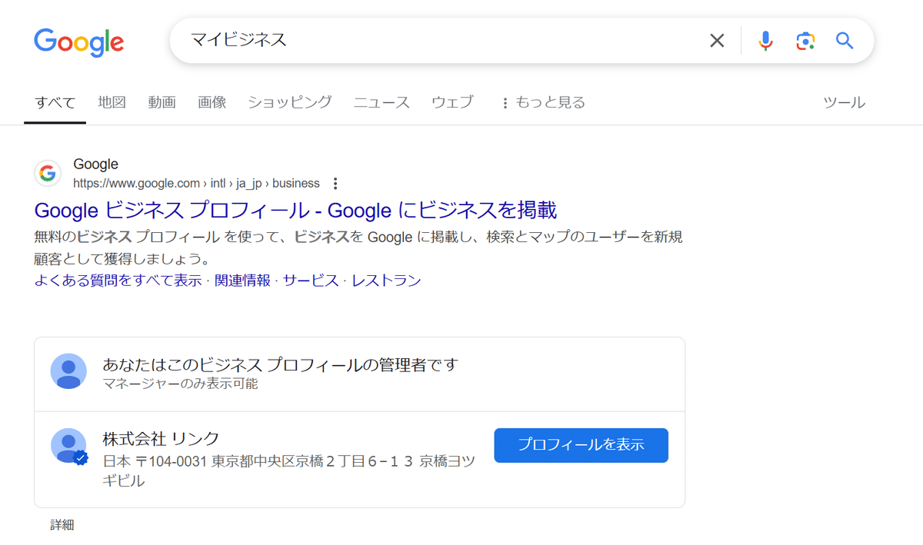
Task: Click the 京橋 address text
Action: 289,471
